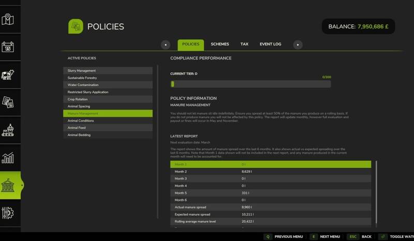Switch to the Tax tab

(244, 44)
